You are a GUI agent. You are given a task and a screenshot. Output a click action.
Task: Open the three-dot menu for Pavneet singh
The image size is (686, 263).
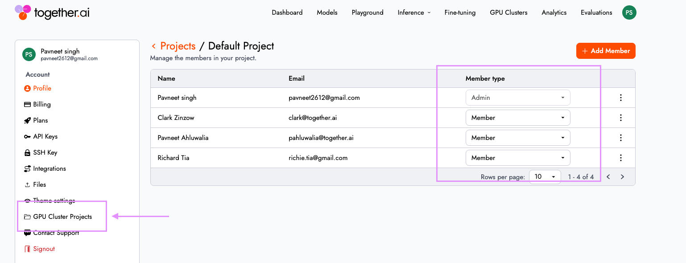(621, 98)
